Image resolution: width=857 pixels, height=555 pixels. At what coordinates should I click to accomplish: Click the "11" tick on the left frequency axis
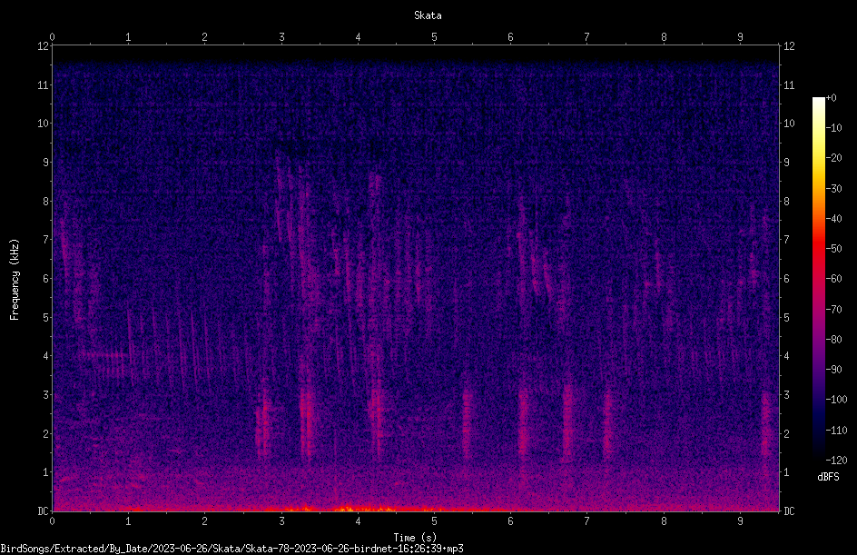43,84
